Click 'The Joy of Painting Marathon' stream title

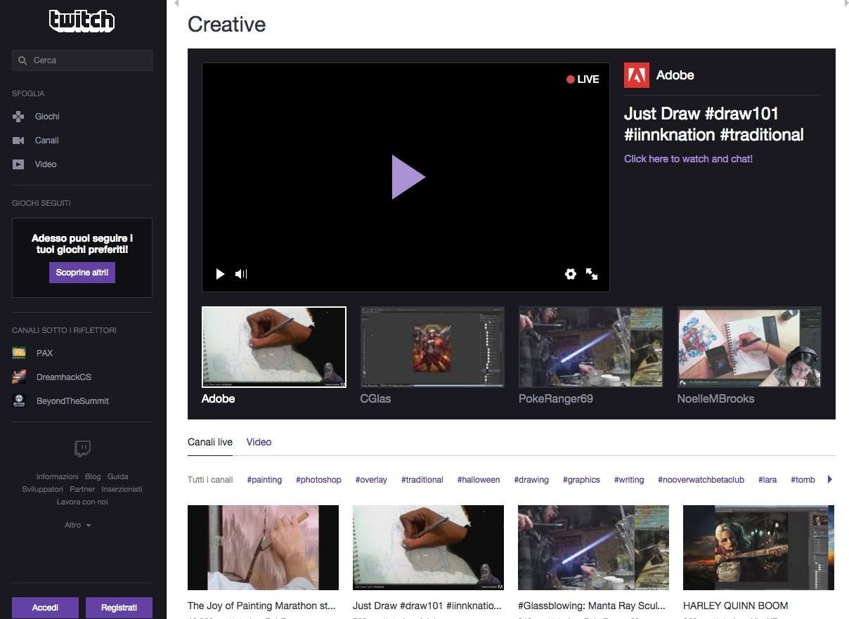point(261,606)
